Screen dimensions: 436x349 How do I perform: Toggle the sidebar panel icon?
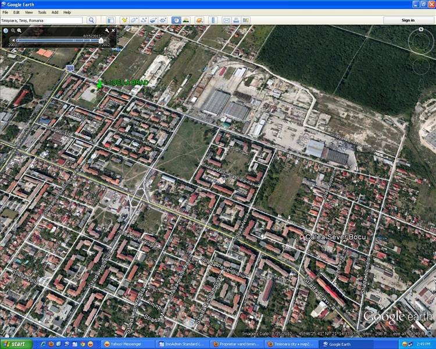click(110, 20)
